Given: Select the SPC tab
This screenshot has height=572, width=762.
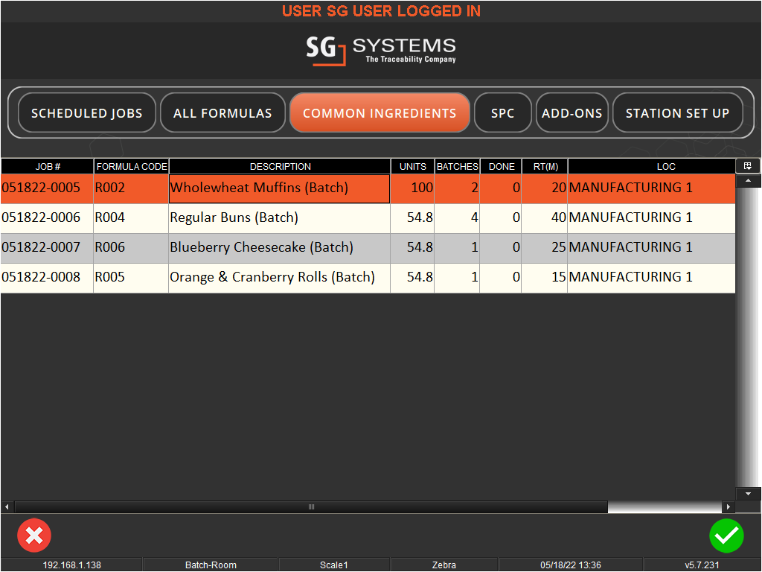Looking at the screenshot, I should (x=503, y=112).
